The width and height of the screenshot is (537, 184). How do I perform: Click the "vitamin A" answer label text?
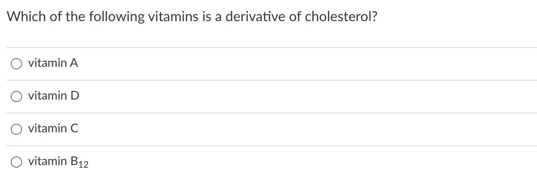53,63
